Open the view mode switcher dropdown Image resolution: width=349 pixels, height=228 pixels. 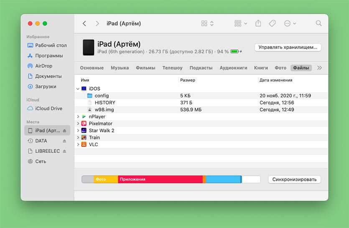tap(207, 23)
